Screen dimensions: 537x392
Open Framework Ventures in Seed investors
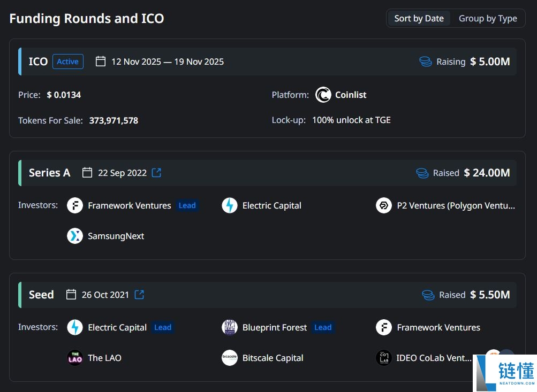[438, 327]
